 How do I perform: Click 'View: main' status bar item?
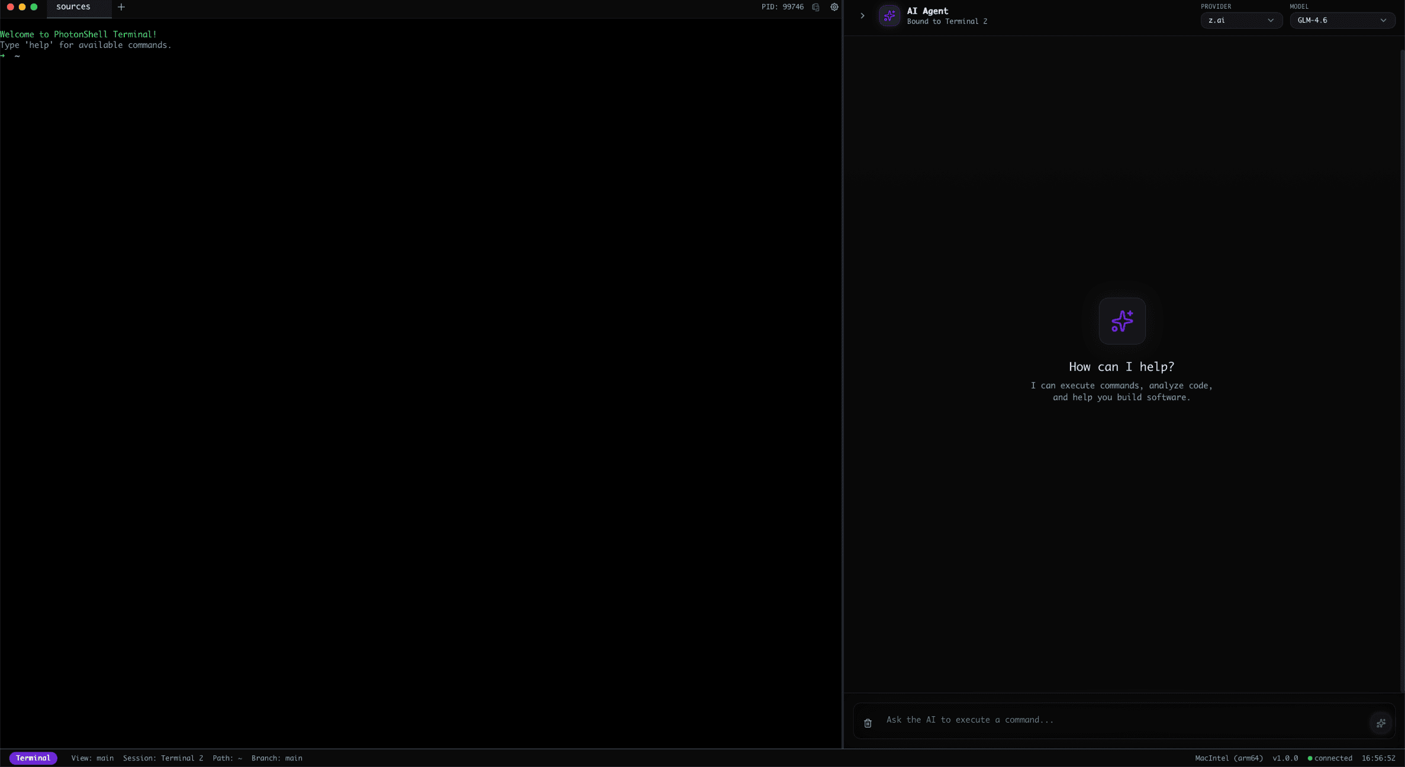point(92,758)
